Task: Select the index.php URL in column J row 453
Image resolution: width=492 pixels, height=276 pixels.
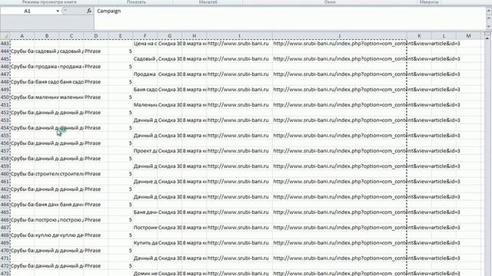Action: click(x=340, y=120)
